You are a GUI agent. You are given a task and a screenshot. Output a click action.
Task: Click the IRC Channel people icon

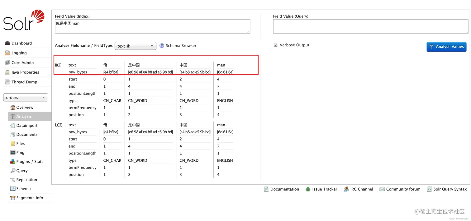346,189
